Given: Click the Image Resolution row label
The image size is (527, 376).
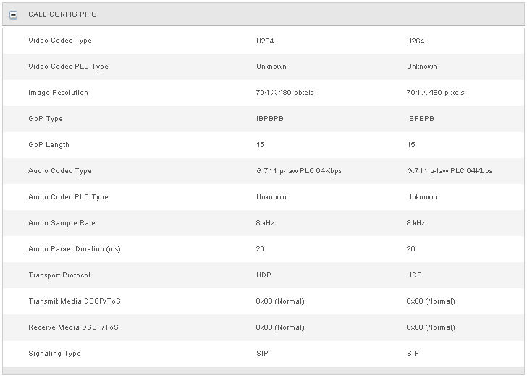Looking at the screenshot, I should click(x=58, y=93).
